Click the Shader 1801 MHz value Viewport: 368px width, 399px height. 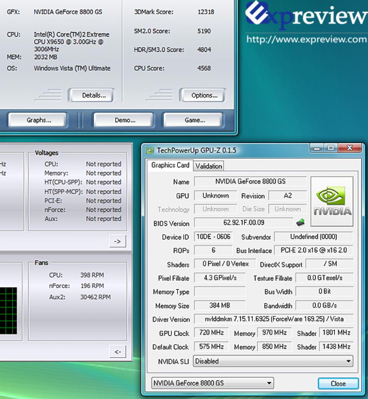(336, 333)
